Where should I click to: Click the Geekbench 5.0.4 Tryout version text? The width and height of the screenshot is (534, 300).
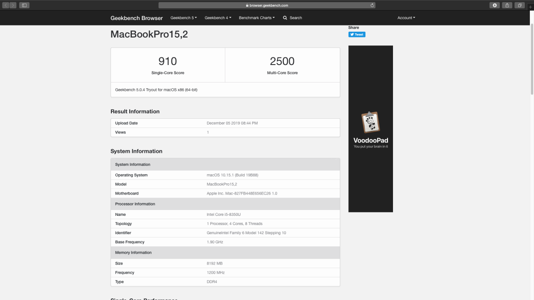tap(156, 90)
